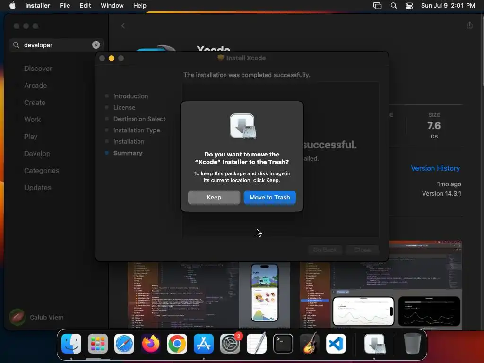Select Develop in App Store sidebar
Image resolution: width=484 pixels, height=363 pixels.
click(37, 154)
